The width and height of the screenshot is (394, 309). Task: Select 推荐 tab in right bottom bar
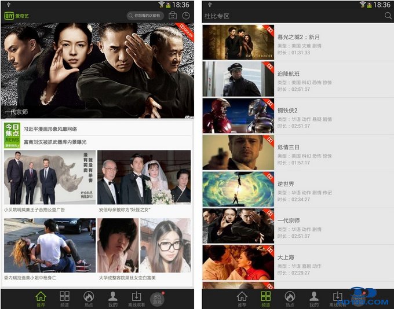[242, 299]
